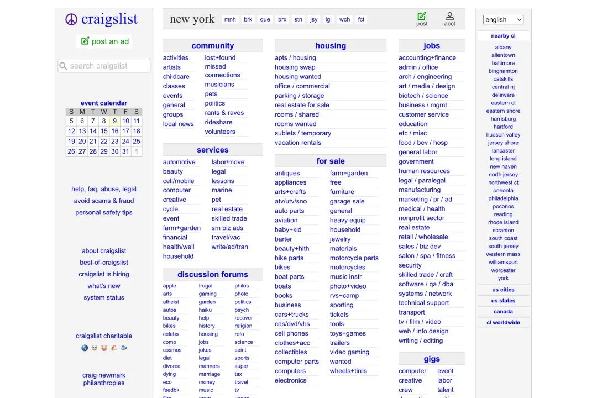
Task: Open best-of-craigslist link
Action: [104, 263]
